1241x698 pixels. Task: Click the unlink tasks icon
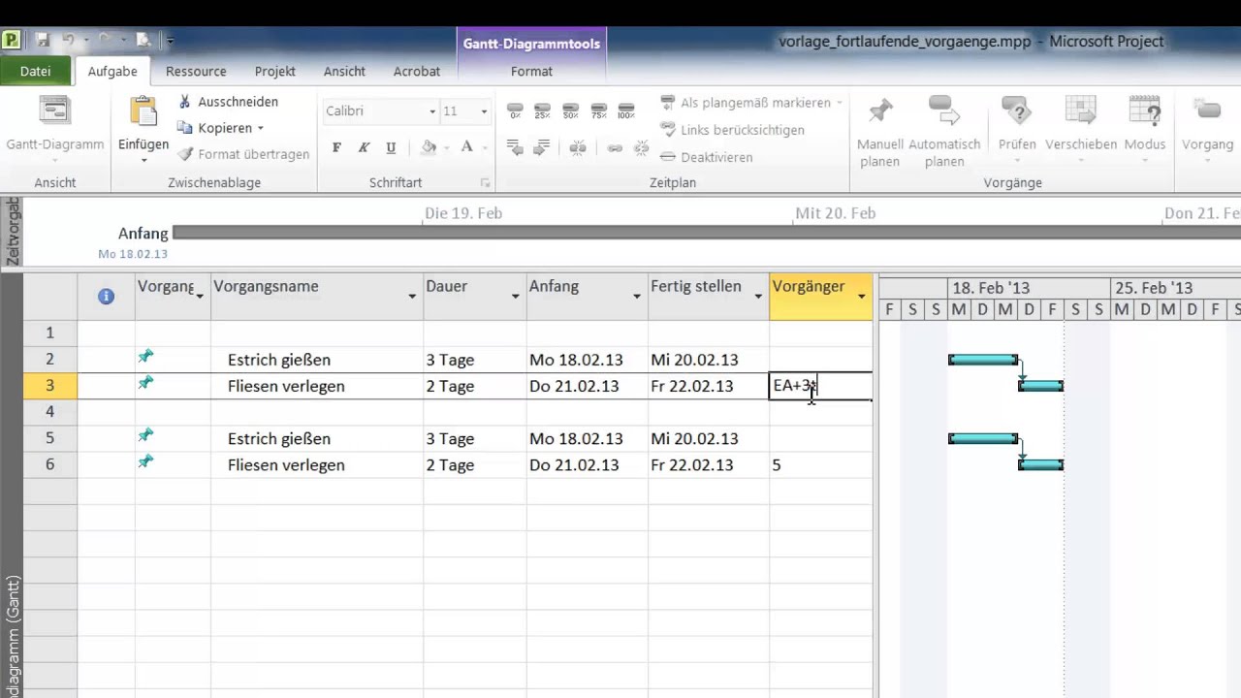tap(641, 148)
